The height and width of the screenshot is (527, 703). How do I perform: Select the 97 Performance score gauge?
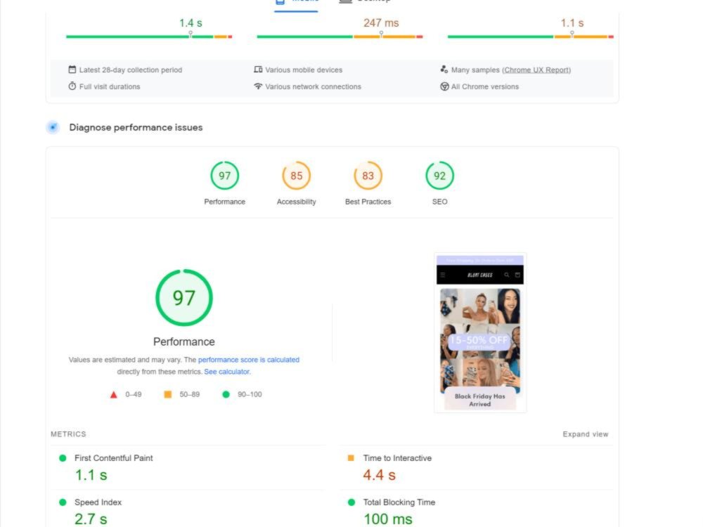[225, 176]
